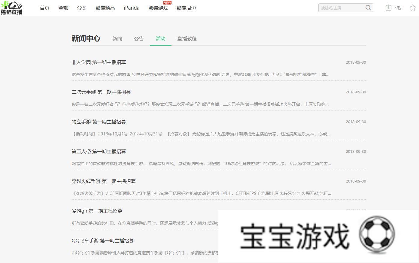This screenshot has width=419, height=263.
Task: Click date 2018-09-30 on 非人学园 row
Action: pyautogui.click(x=356, y=62)
